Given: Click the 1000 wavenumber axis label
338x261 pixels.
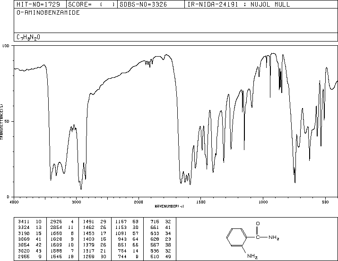Looking at the screenshot, I should [x=263, y=202].
